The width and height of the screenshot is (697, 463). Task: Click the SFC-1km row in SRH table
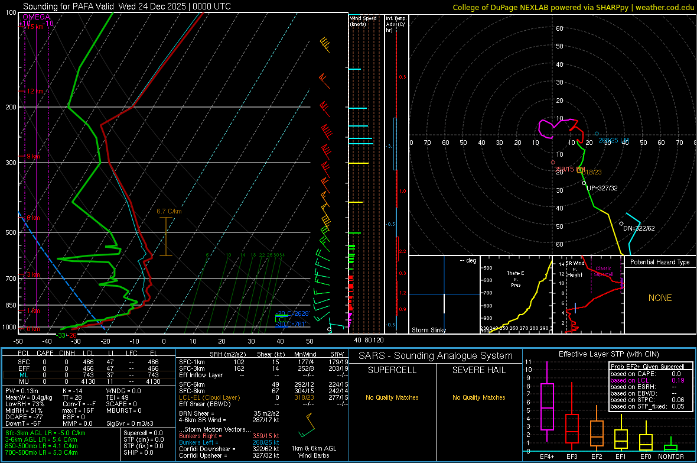pyautogui.click(x=263, y=362)
